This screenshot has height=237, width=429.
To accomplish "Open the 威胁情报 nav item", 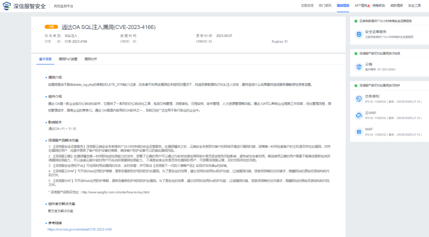I will [x=396, y=6].
